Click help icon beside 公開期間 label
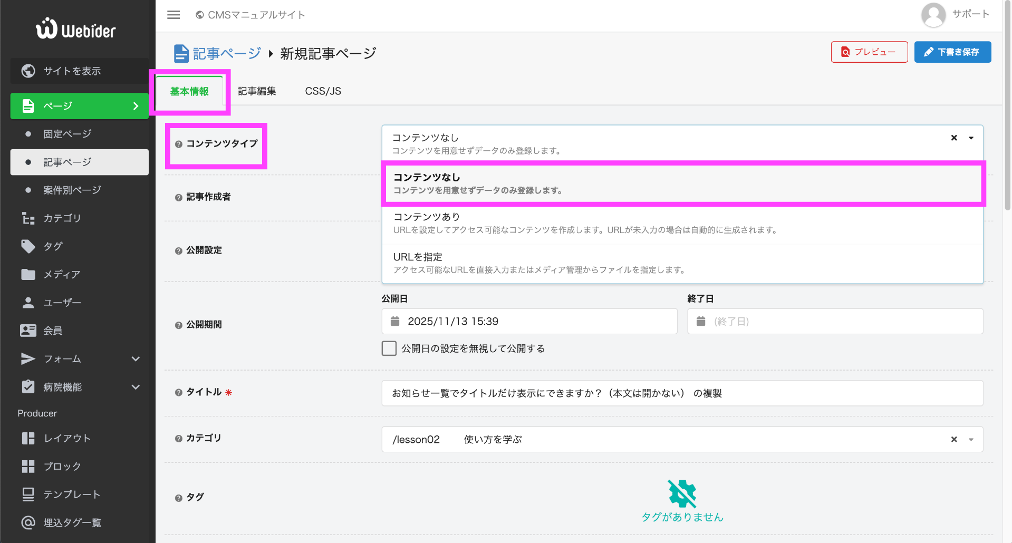Viewport: 1012px width, 543px height. 179,325
